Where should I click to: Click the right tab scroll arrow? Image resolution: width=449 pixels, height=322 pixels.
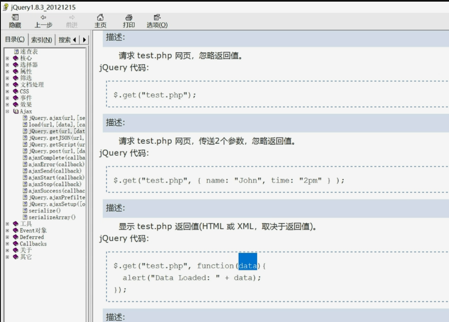click(84, 40)
